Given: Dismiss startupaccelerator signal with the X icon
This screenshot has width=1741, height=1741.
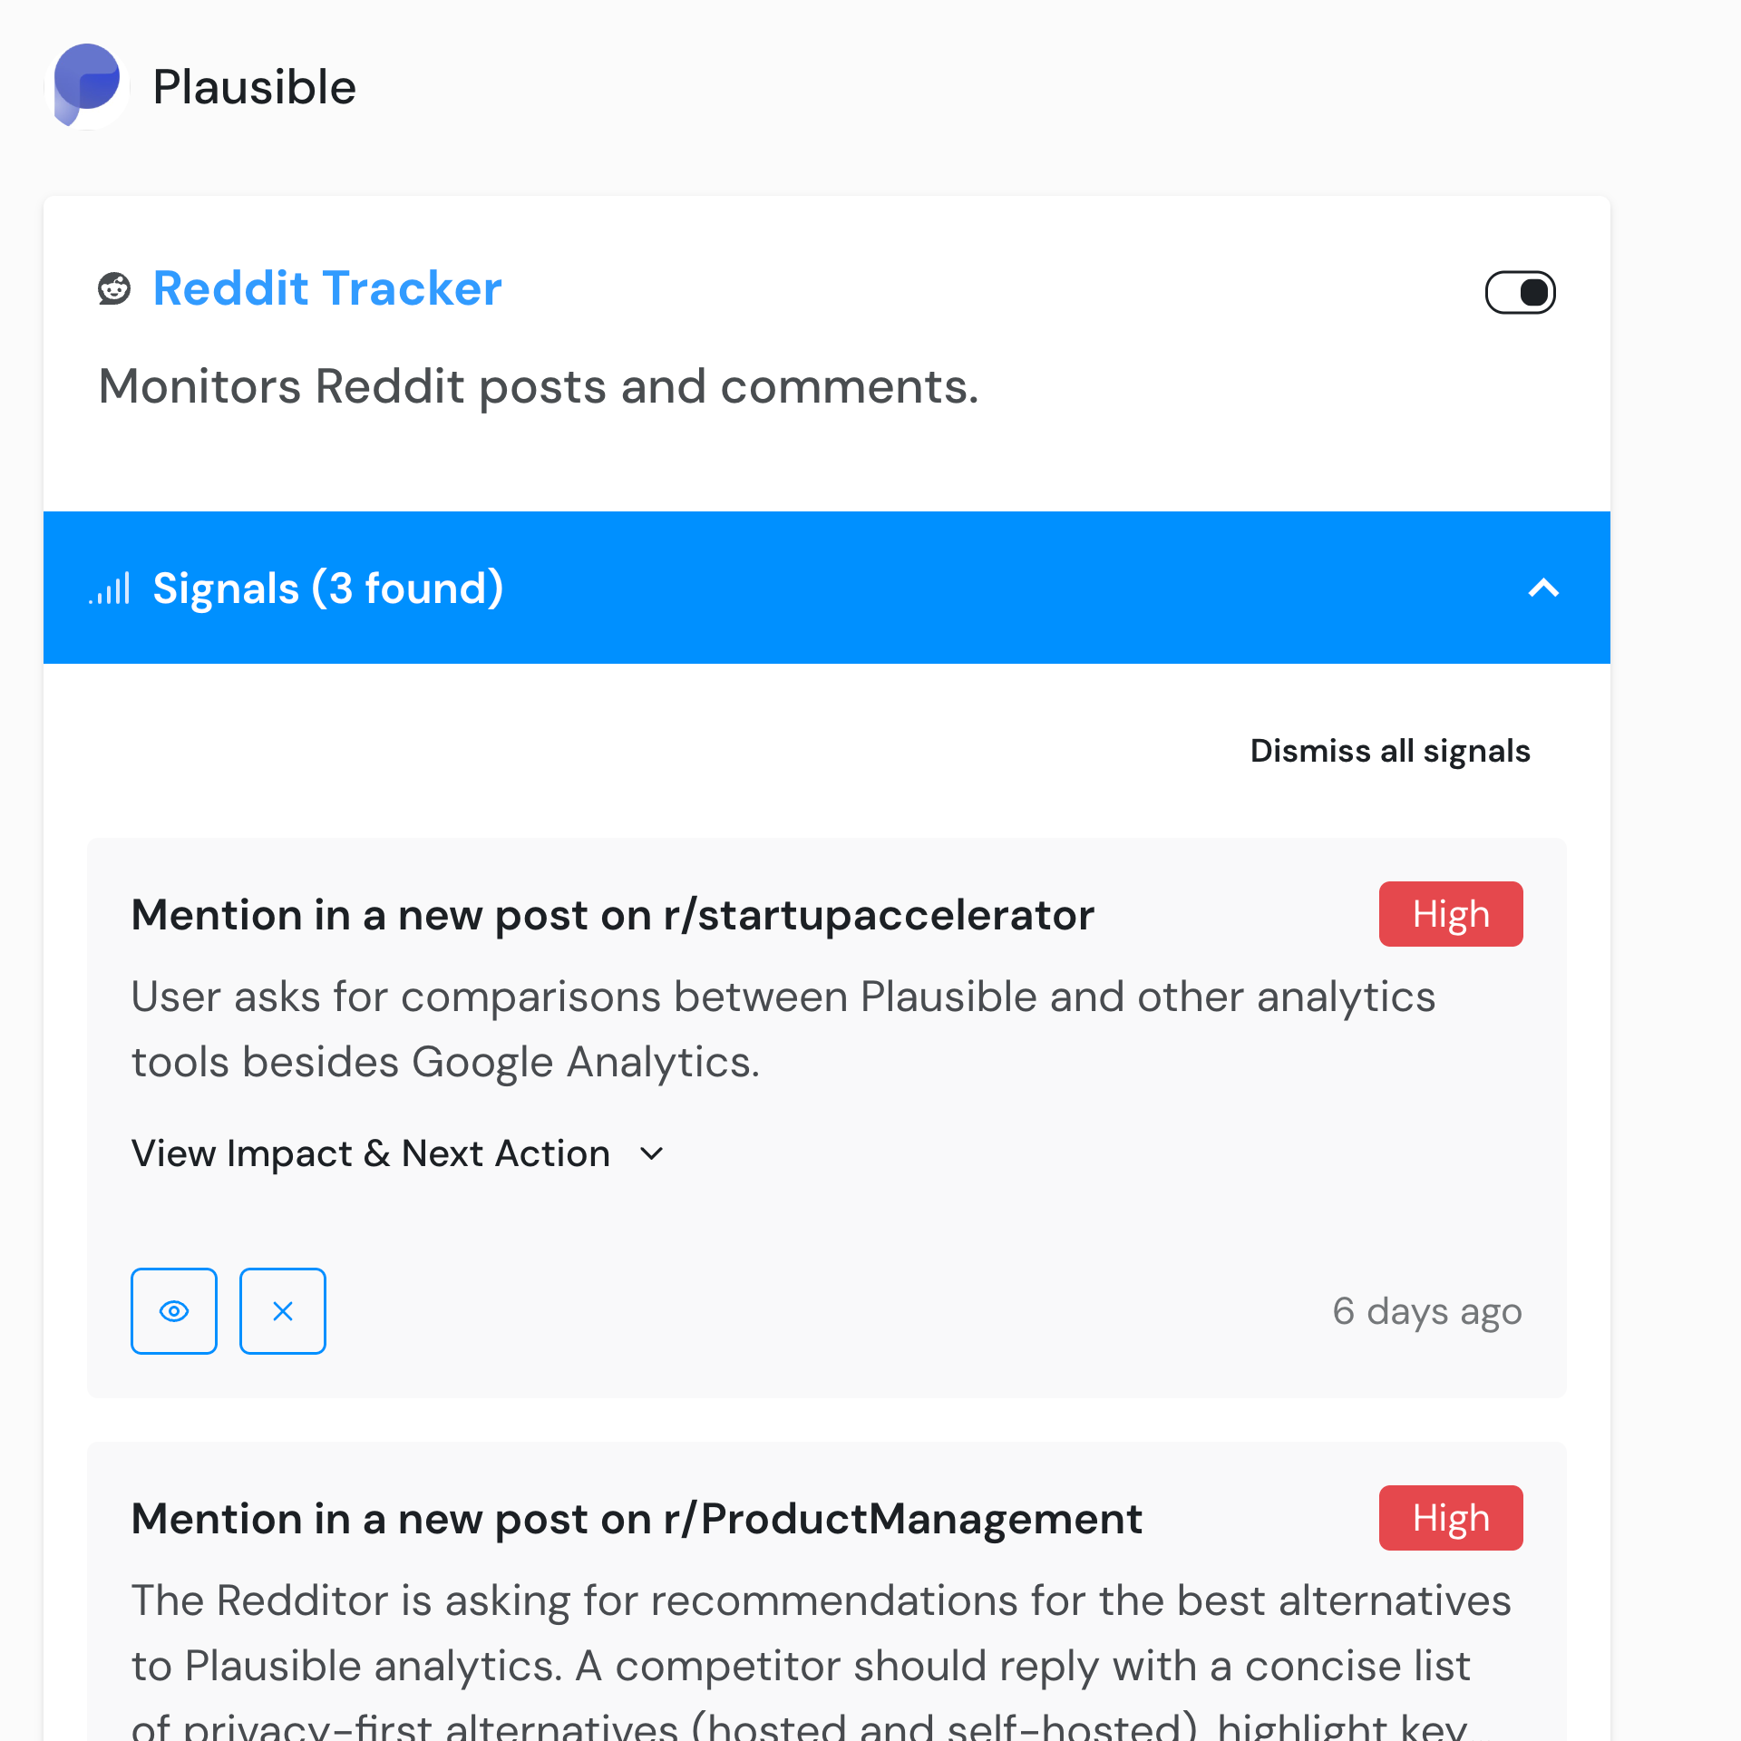Looking at the screenshot, I should (x=282, y=1310).
